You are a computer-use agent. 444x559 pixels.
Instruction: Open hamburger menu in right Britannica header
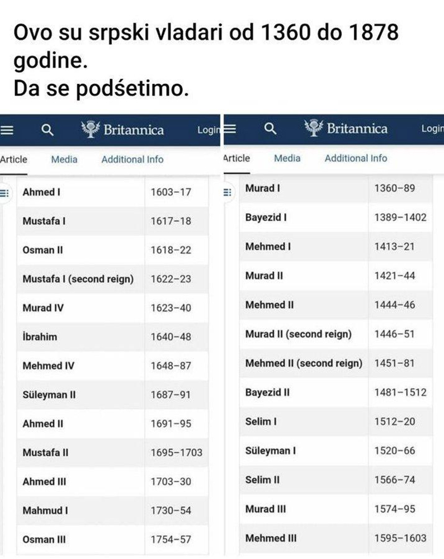[x=230, y=129]
